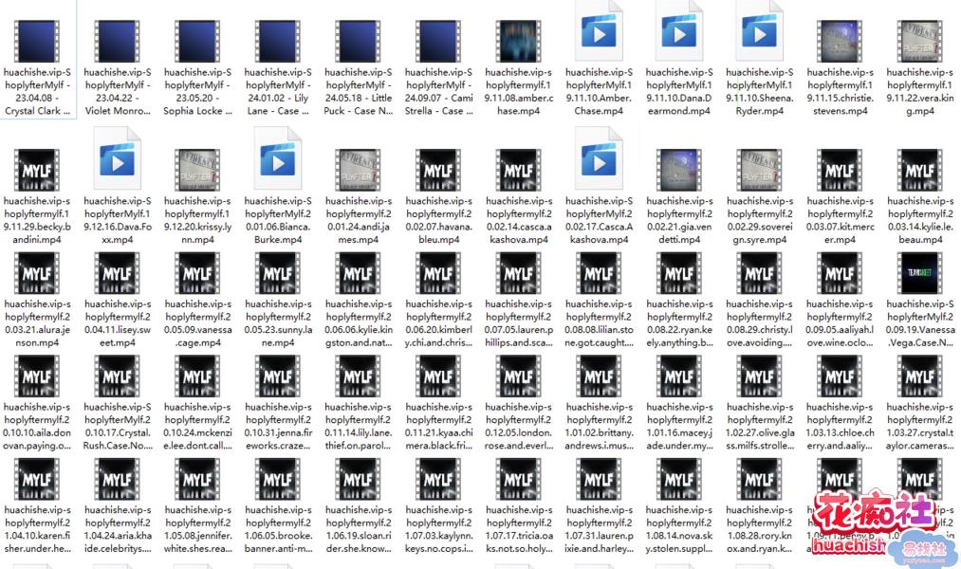Viewport: 961px width, 569px height.
Task: Click the MYLF icon for 20.11.14.lily.lane file
Action: (358, 376)
